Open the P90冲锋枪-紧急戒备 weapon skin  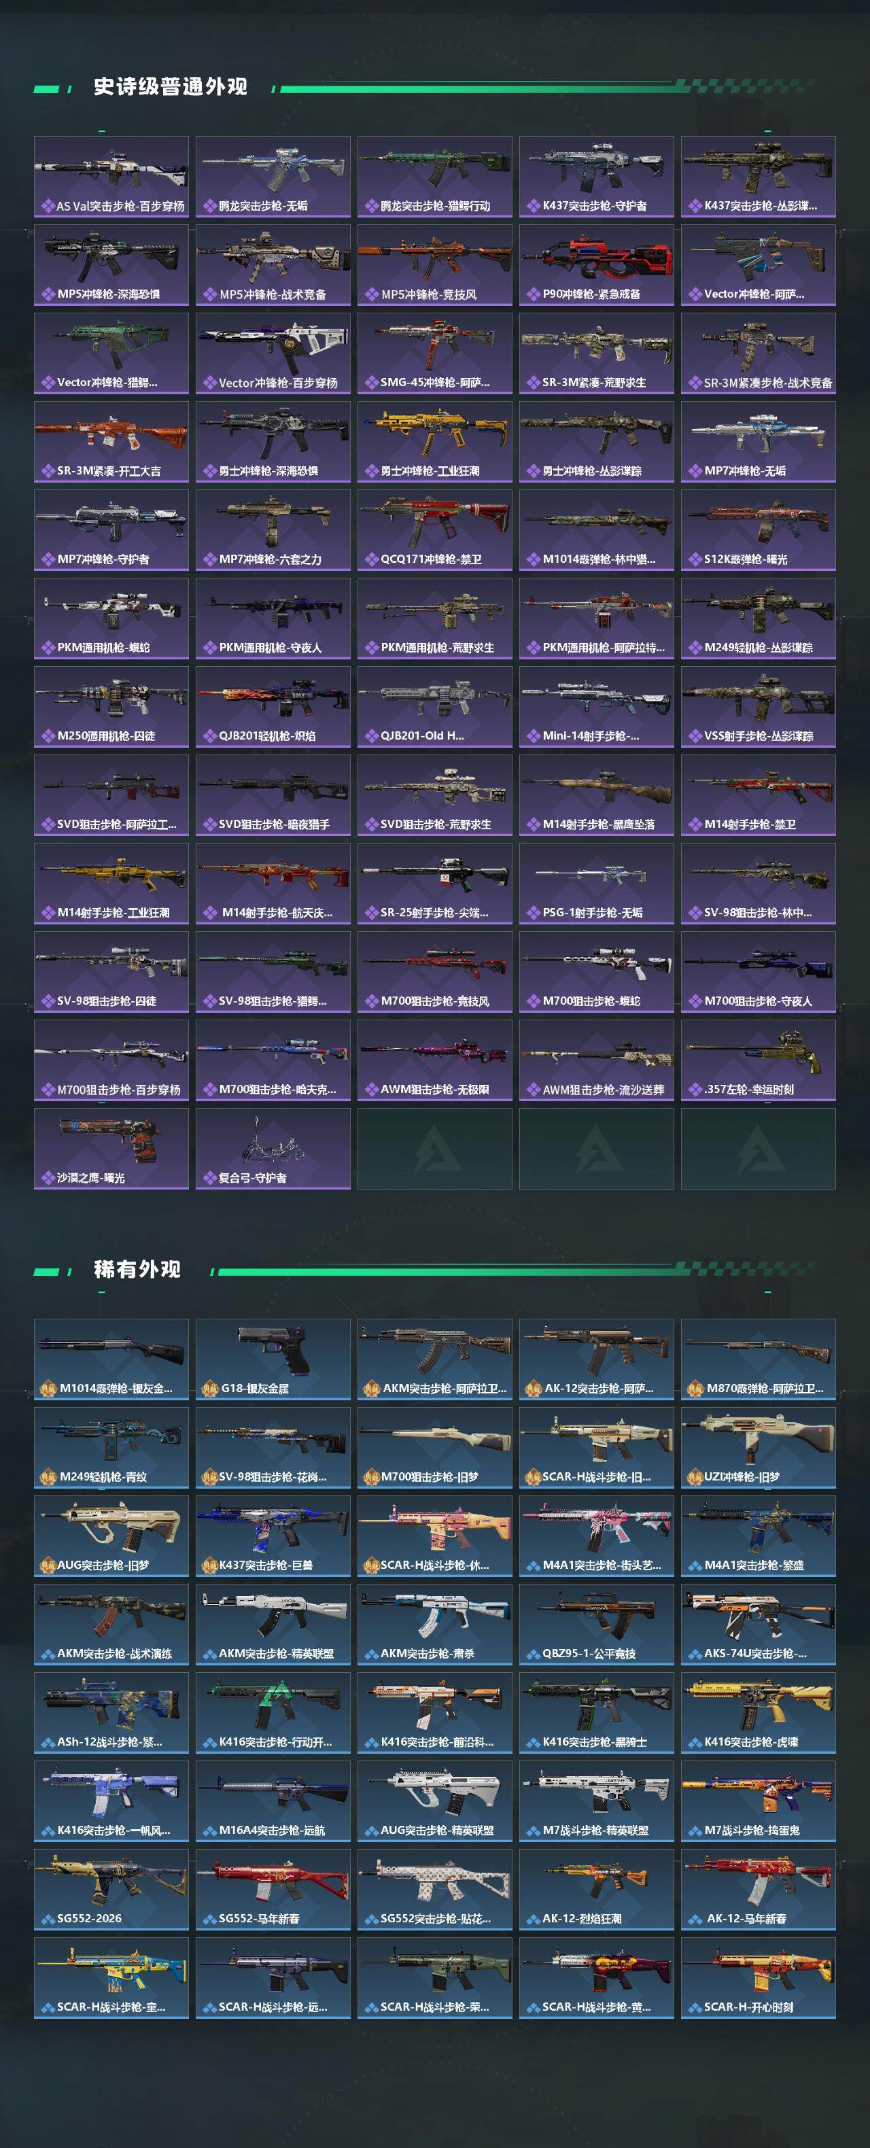tap(596, 265)
